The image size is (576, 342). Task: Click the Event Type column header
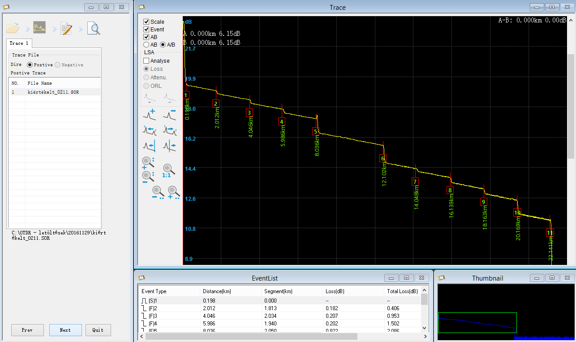point(169,291)
